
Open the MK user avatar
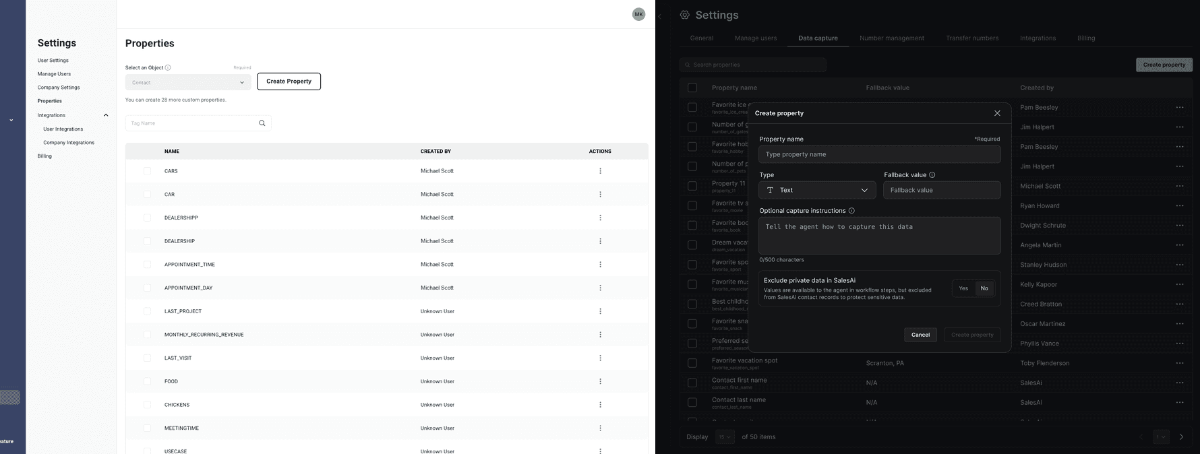638,14
